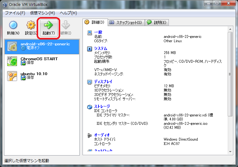The height and width of the screenshot is (167, 238).
Task: Click the Windows DirectSound host driver value
Action: pos(181,139)
